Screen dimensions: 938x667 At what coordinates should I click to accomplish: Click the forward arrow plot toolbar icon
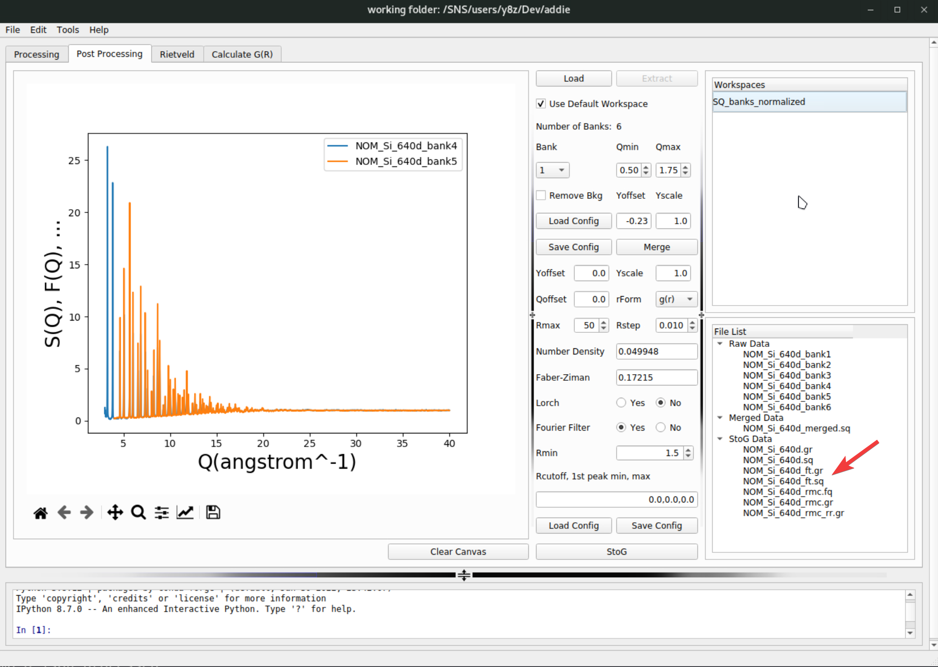click(x=87, y=512)
